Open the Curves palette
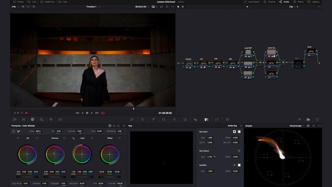Screen dimensions: 332x187 click(132, 119)
